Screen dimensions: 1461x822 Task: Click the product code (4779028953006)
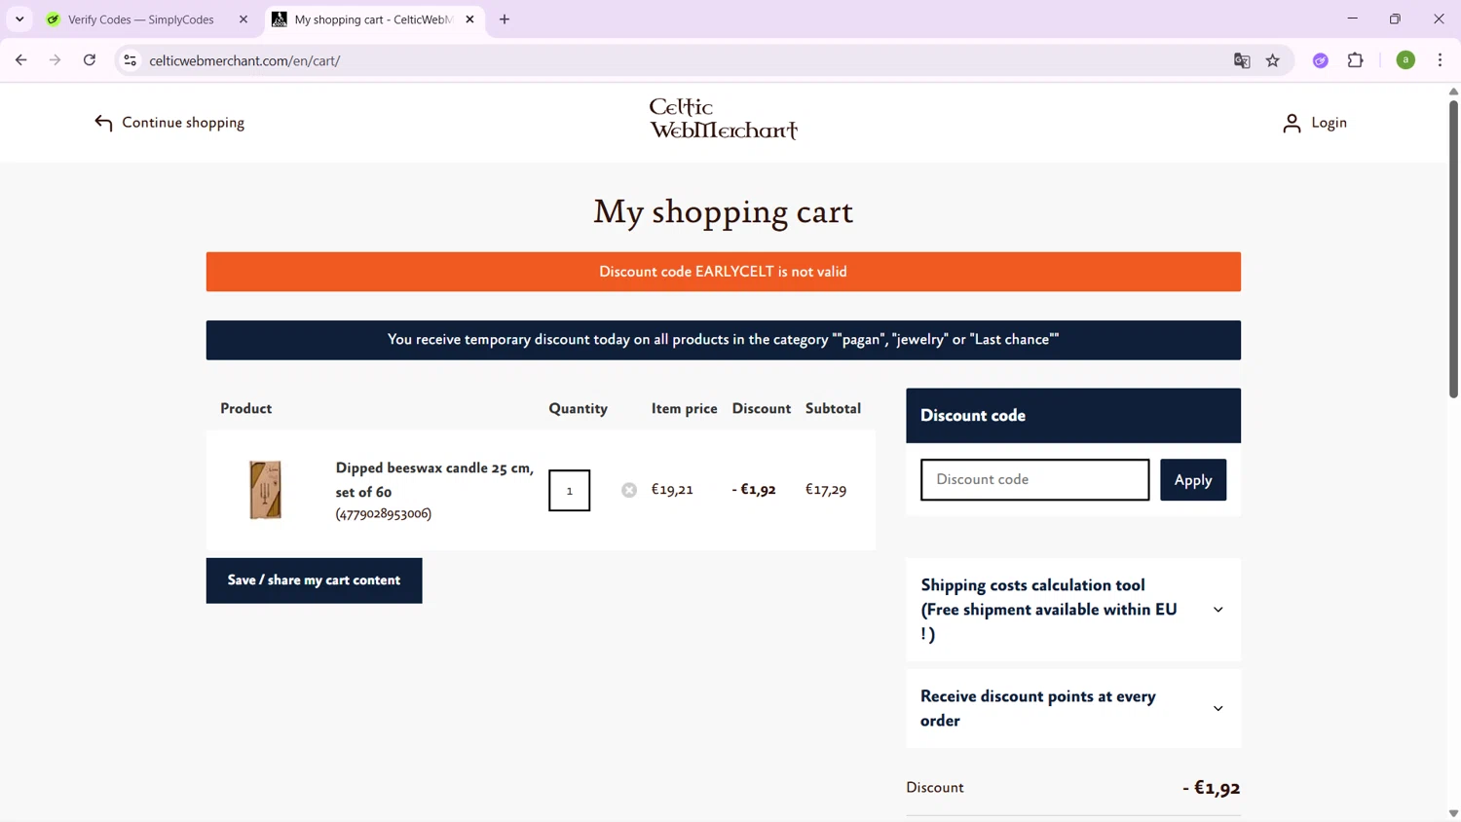[384, 513]
